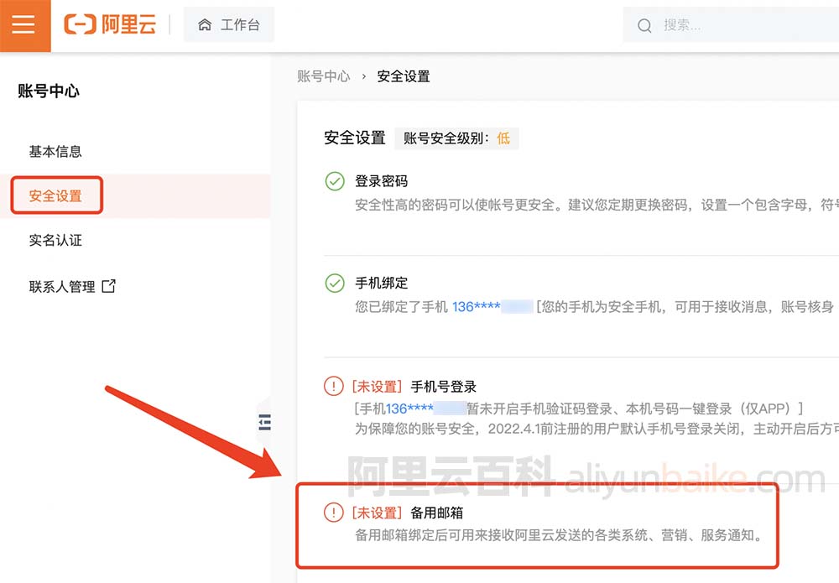
Task: Click the 登录密码 setting title
Action: (x=381, y=181)
